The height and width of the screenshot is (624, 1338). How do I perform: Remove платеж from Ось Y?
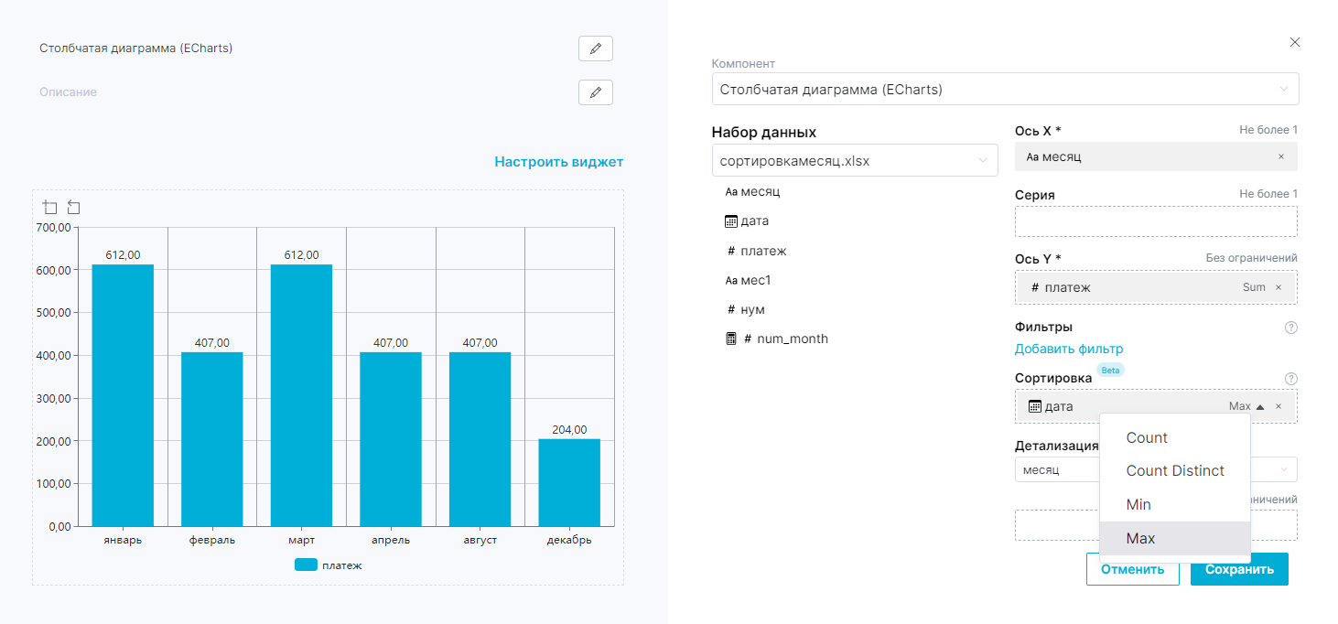click(x=1279, y=287)
